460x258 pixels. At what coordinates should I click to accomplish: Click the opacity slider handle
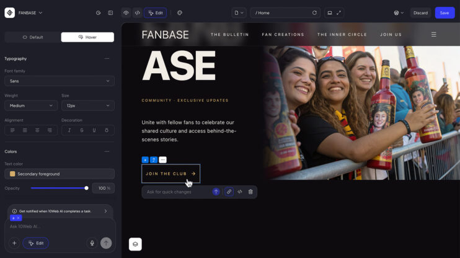pos(86,188)
